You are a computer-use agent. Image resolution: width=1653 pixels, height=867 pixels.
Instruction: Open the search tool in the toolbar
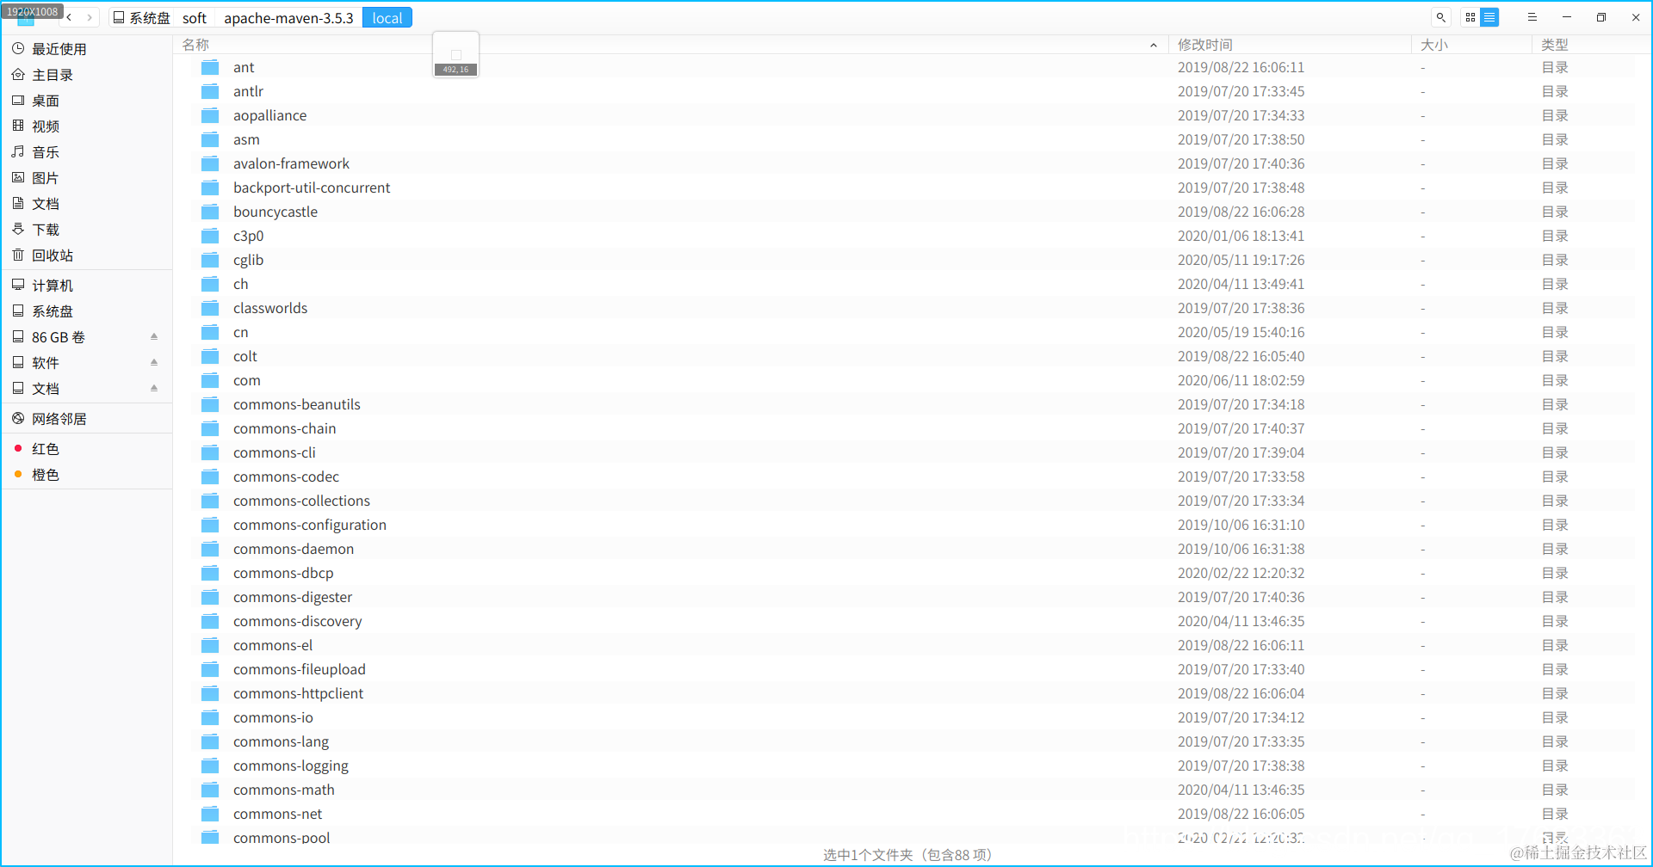point(1441,17)
